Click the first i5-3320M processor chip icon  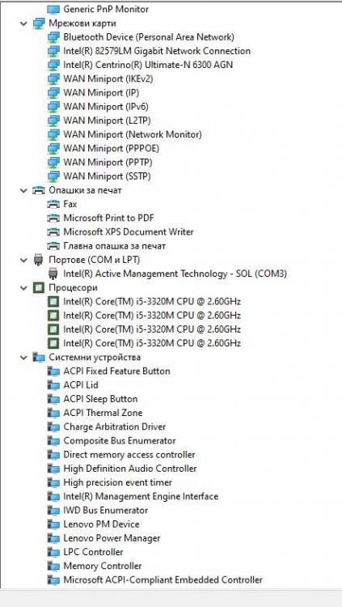tap(53, 302)
